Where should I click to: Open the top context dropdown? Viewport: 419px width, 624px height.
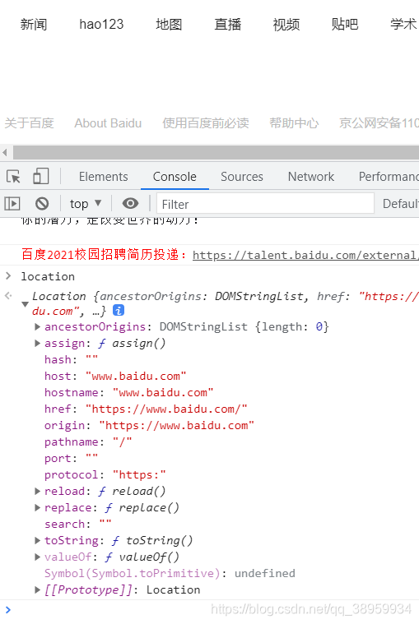pos(86,204)
